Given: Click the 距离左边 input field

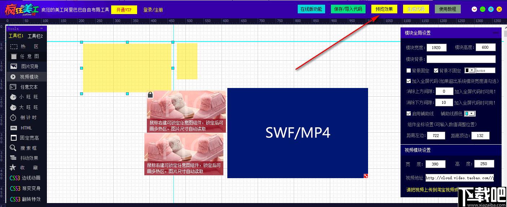Looking at the screenshot, I should pos(436,136).
